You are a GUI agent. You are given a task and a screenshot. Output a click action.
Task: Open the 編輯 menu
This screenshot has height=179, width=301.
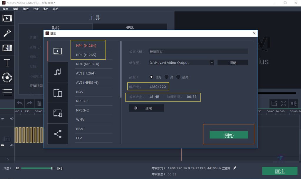16,9
